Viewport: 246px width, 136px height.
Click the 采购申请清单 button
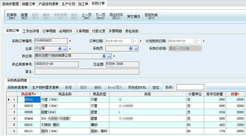click(x=17, y=87)
